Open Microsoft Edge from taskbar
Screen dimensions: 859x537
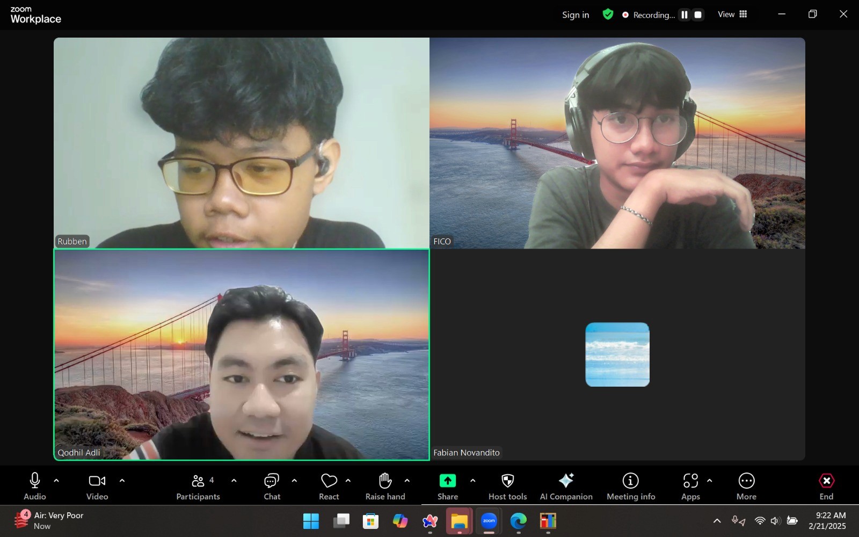[x=519, y=521]
